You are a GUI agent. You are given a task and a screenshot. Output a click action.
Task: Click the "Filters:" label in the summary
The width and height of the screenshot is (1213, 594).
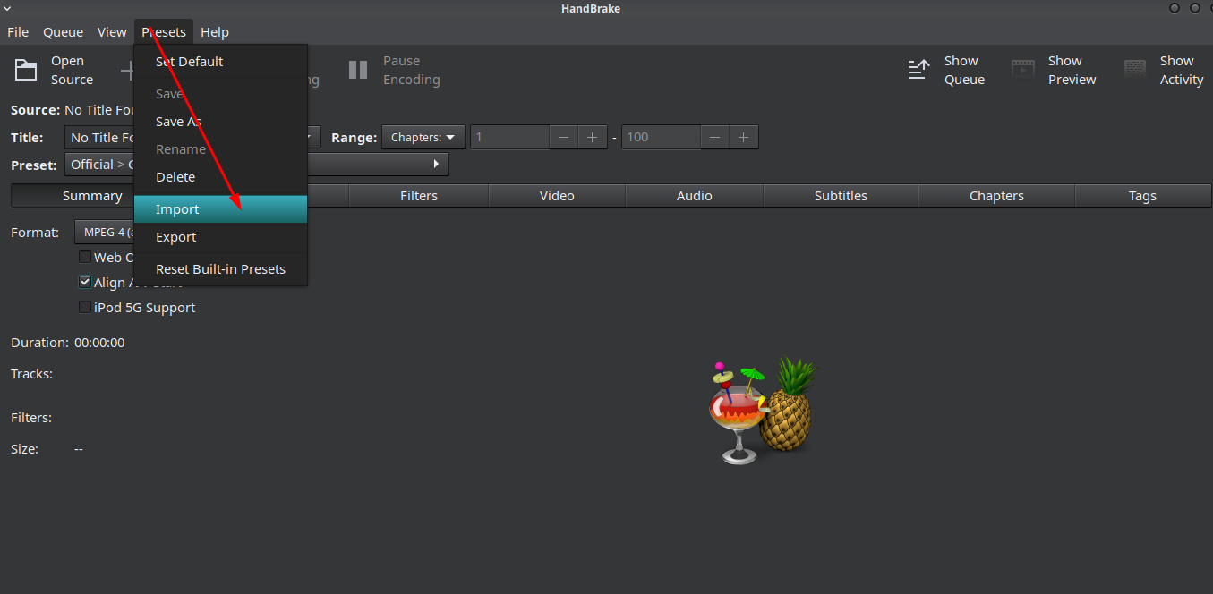pos(31,418)
